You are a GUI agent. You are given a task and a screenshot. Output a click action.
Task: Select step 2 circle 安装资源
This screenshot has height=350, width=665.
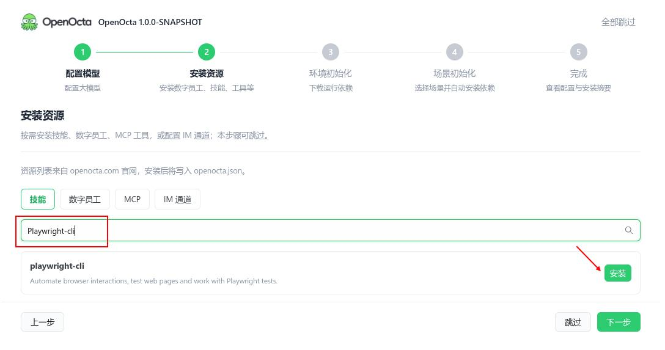tap(207, 52)
